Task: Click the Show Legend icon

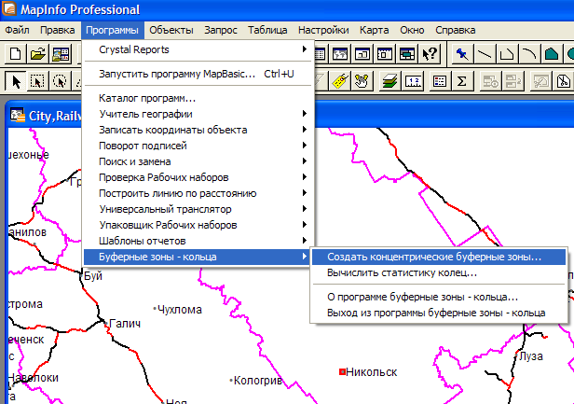Action: click(x=439, y=80)
